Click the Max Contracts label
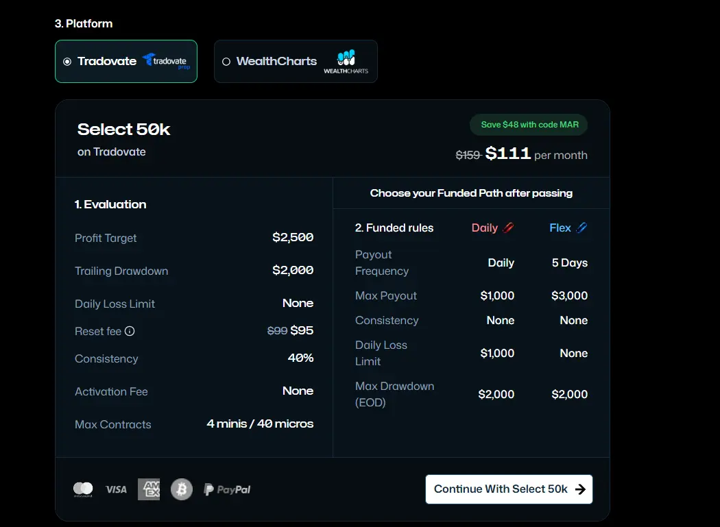Viewport: 720px width, 527px height. point(113,425)
